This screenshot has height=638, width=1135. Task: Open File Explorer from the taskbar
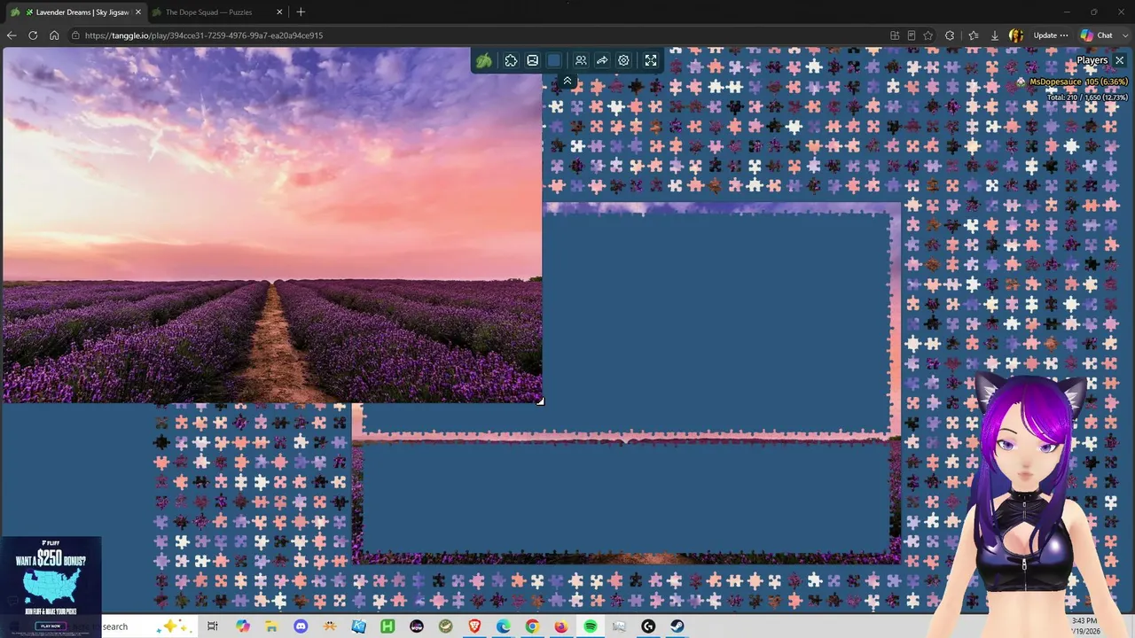point(271,626)
